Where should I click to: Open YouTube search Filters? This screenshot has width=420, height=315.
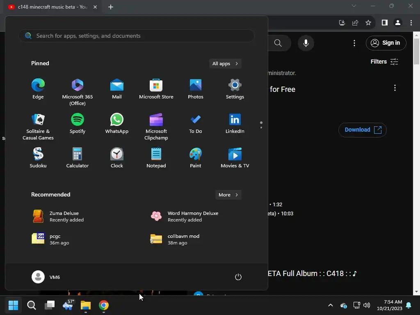click(384, 62)
